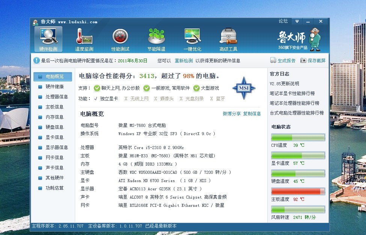Click the processor text 英特尔 Core i5-2310

(x=151, y=148)
